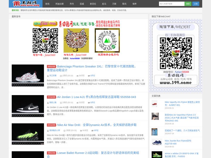Image resolution: width=211 pixels, height=158 pixels.
Task: Select 彪马 in the top navigation
Action: tap(104, 4)
